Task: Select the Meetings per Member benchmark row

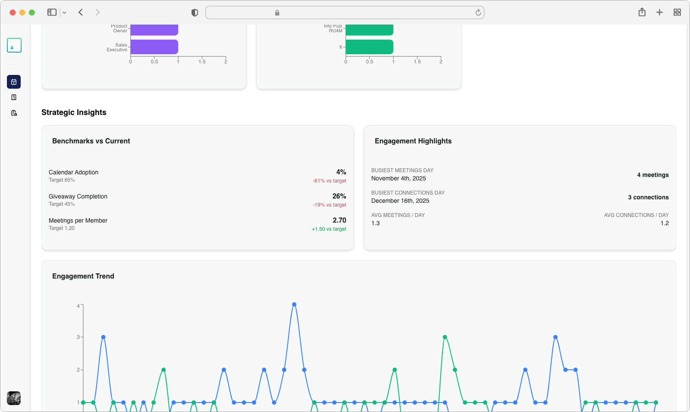Action: pyautogui.click(x=197, y=224)
